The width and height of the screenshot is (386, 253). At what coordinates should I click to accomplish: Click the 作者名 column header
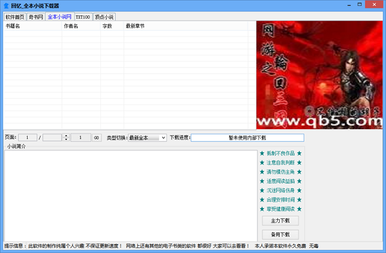coord(81,26)
